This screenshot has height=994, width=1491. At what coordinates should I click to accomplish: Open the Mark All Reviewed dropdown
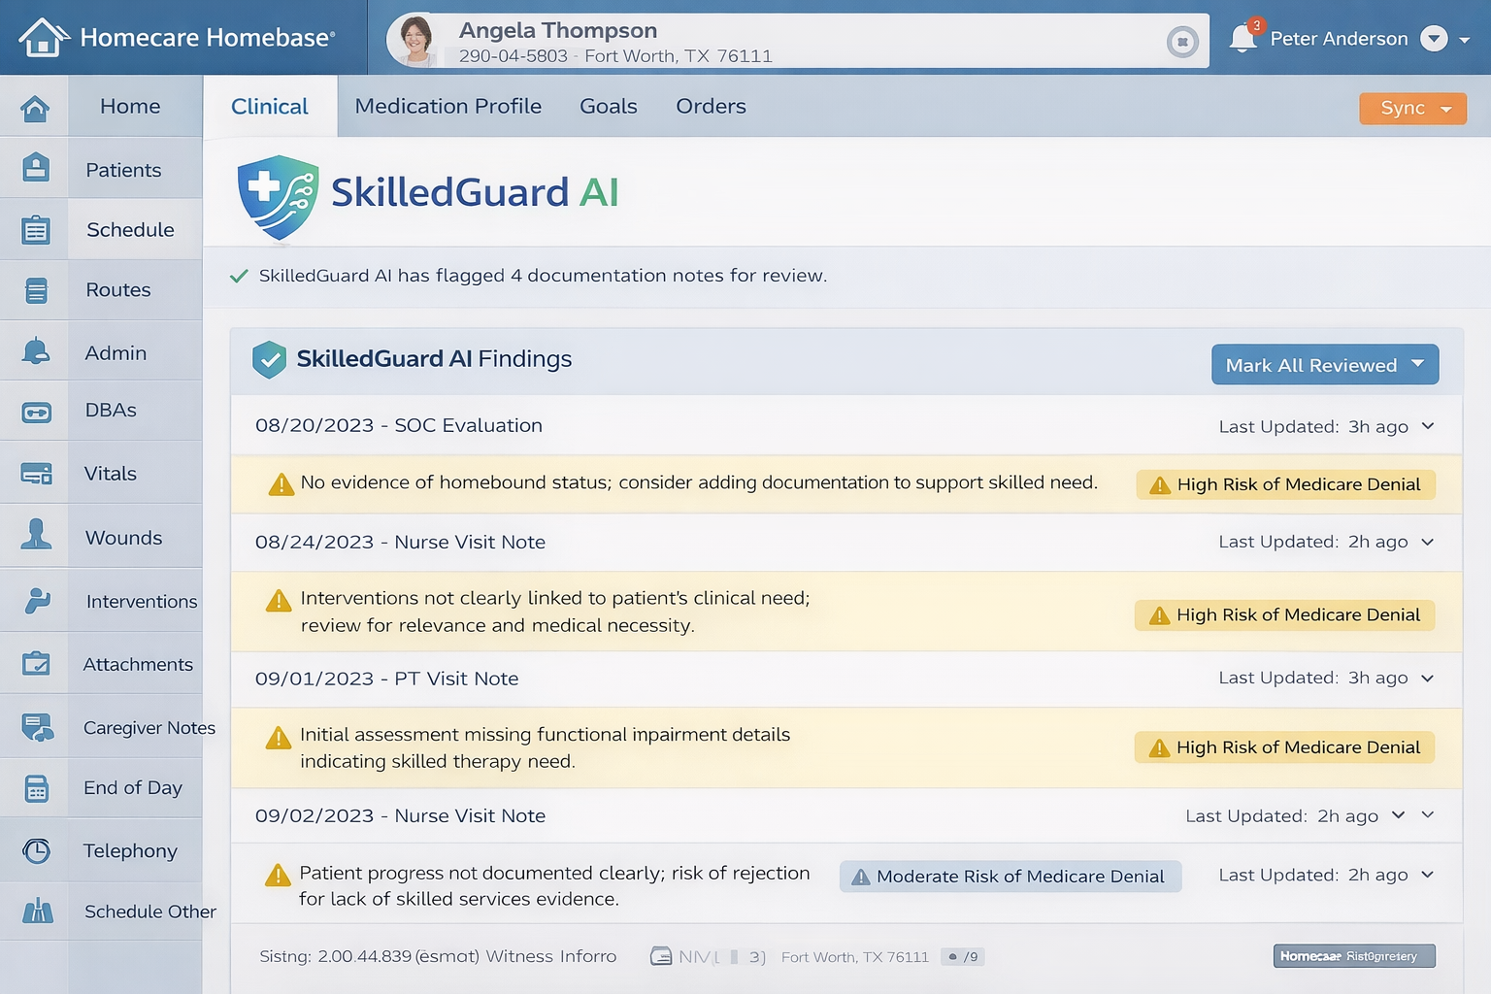coord(1325,365)
